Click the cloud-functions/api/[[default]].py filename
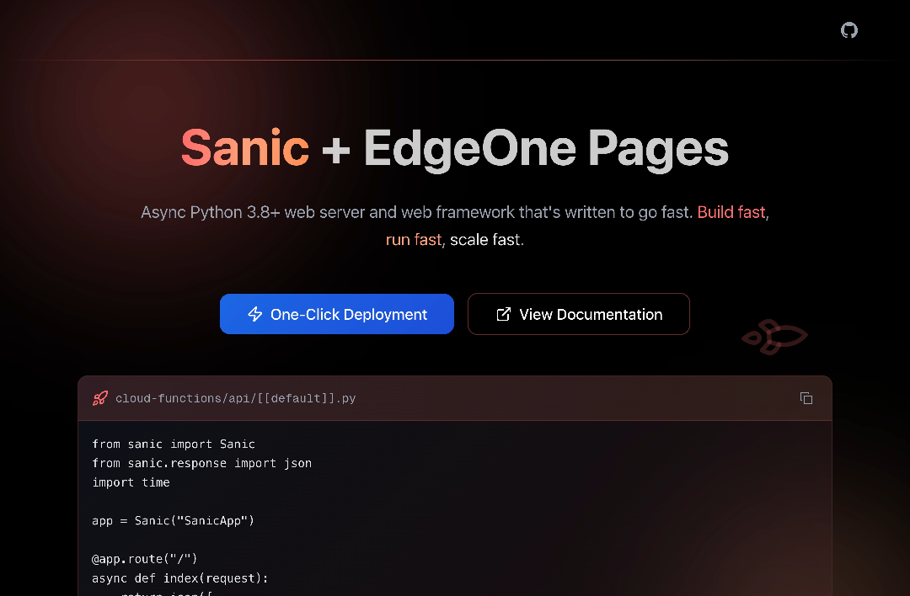Screen dimensions: 910x596 point(235,398)
